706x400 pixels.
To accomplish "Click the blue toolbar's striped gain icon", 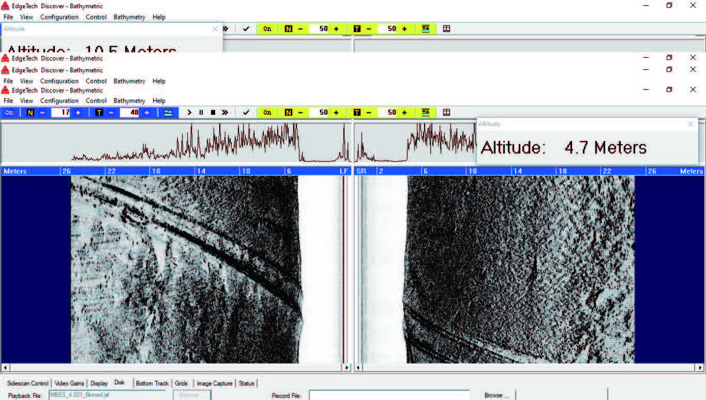I will point(168,113).
